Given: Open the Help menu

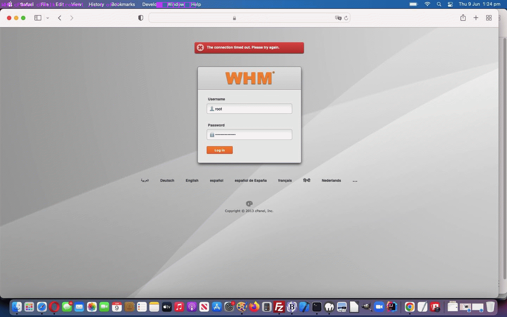Looking at the screenshot, I should [x=196, y=4].
